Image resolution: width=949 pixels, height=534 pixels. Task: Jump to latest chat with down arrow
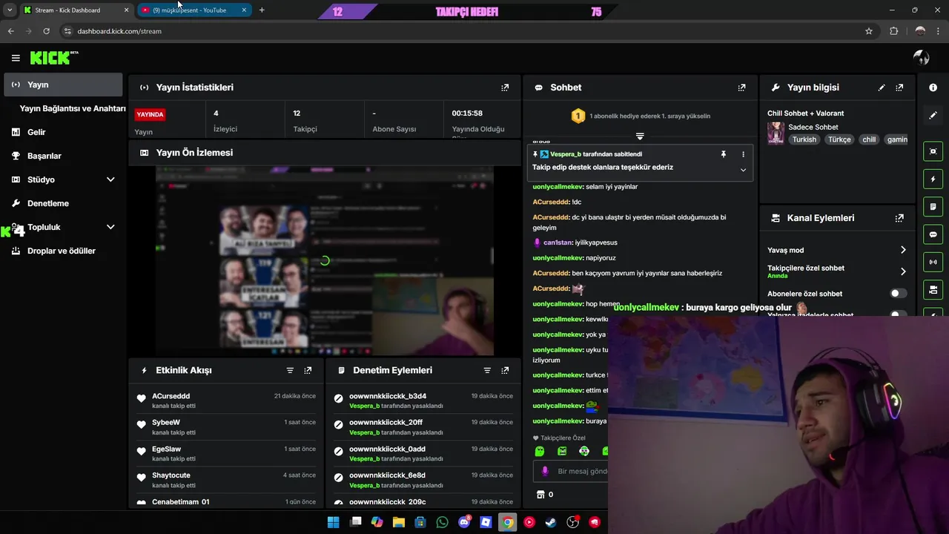pyautogui.click(x=640, y=136)
